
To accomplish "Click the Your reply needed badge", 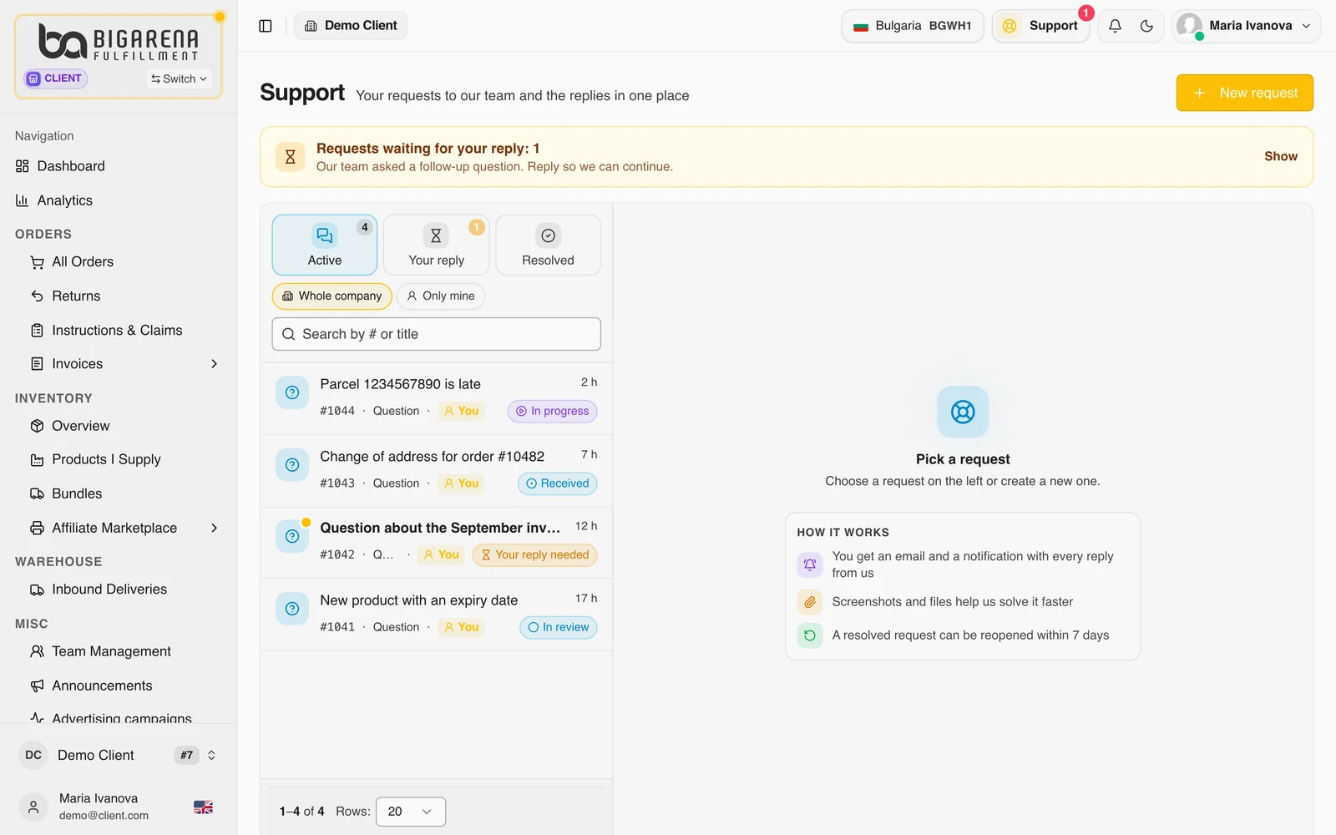I will [x=535, y=555].
